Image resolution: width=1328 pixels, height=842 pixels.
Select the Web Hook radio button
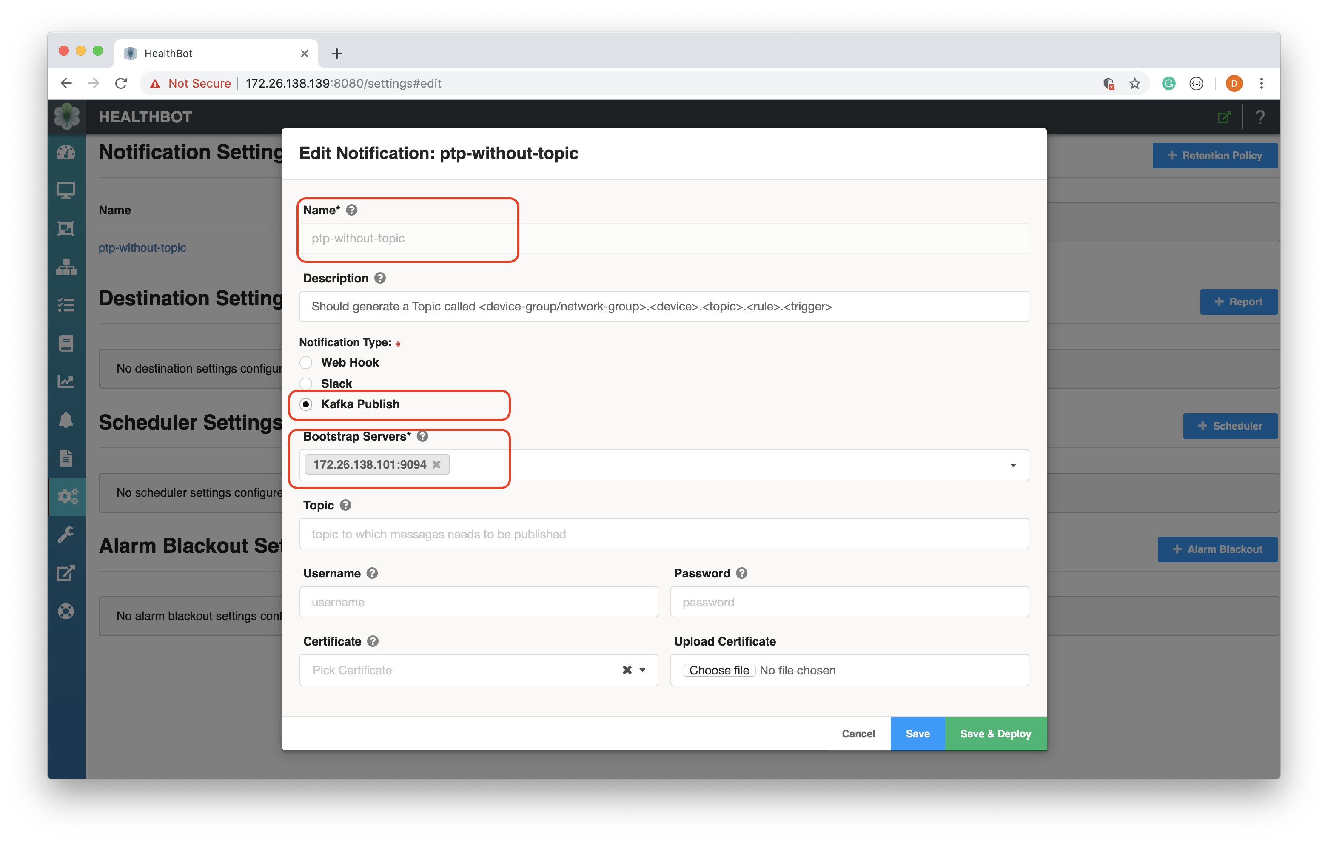click(306, 362)
